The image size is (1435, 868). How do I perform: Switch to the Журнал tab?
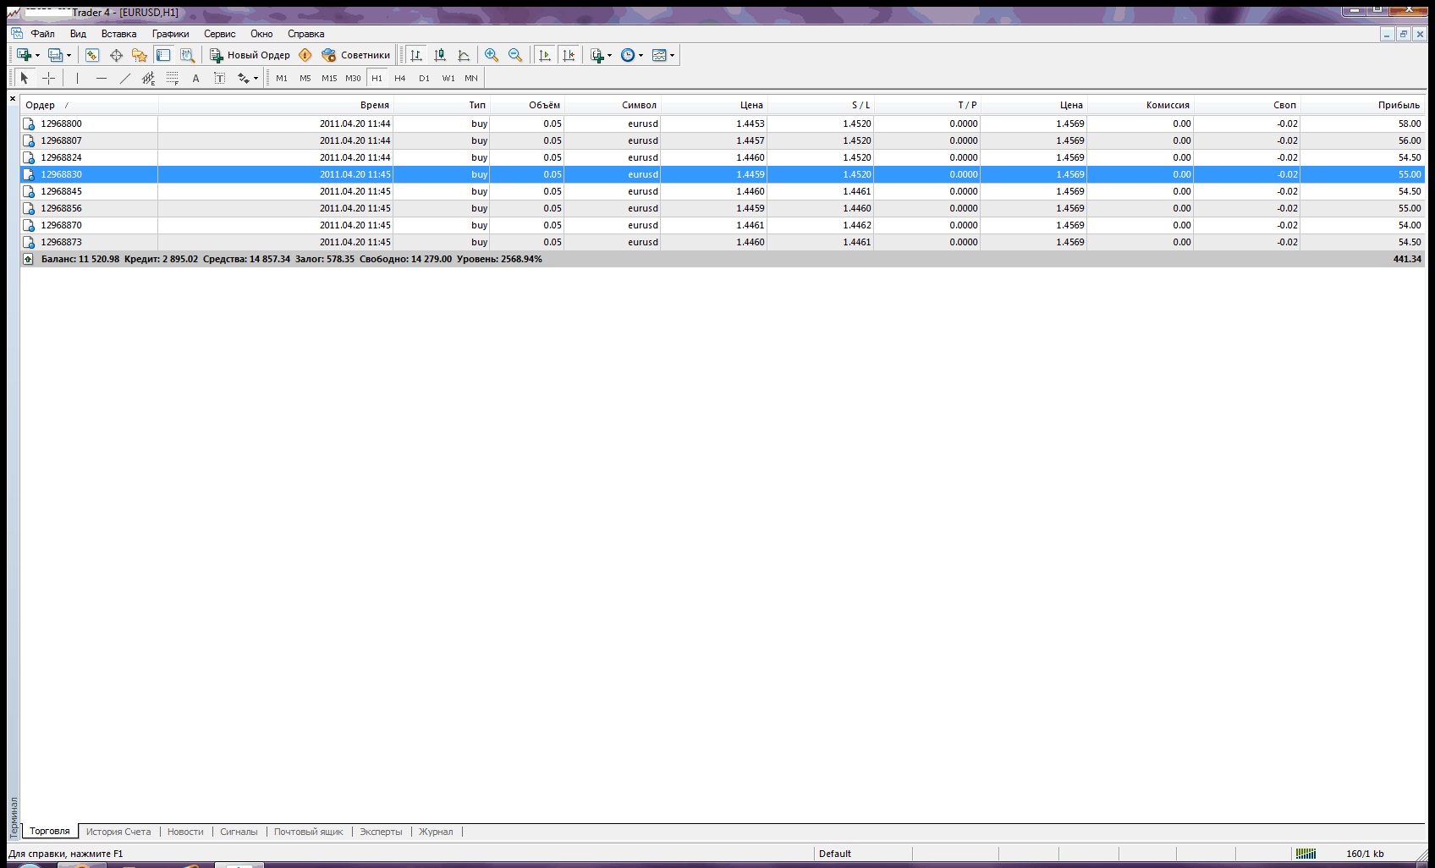(x=436, y=832)
